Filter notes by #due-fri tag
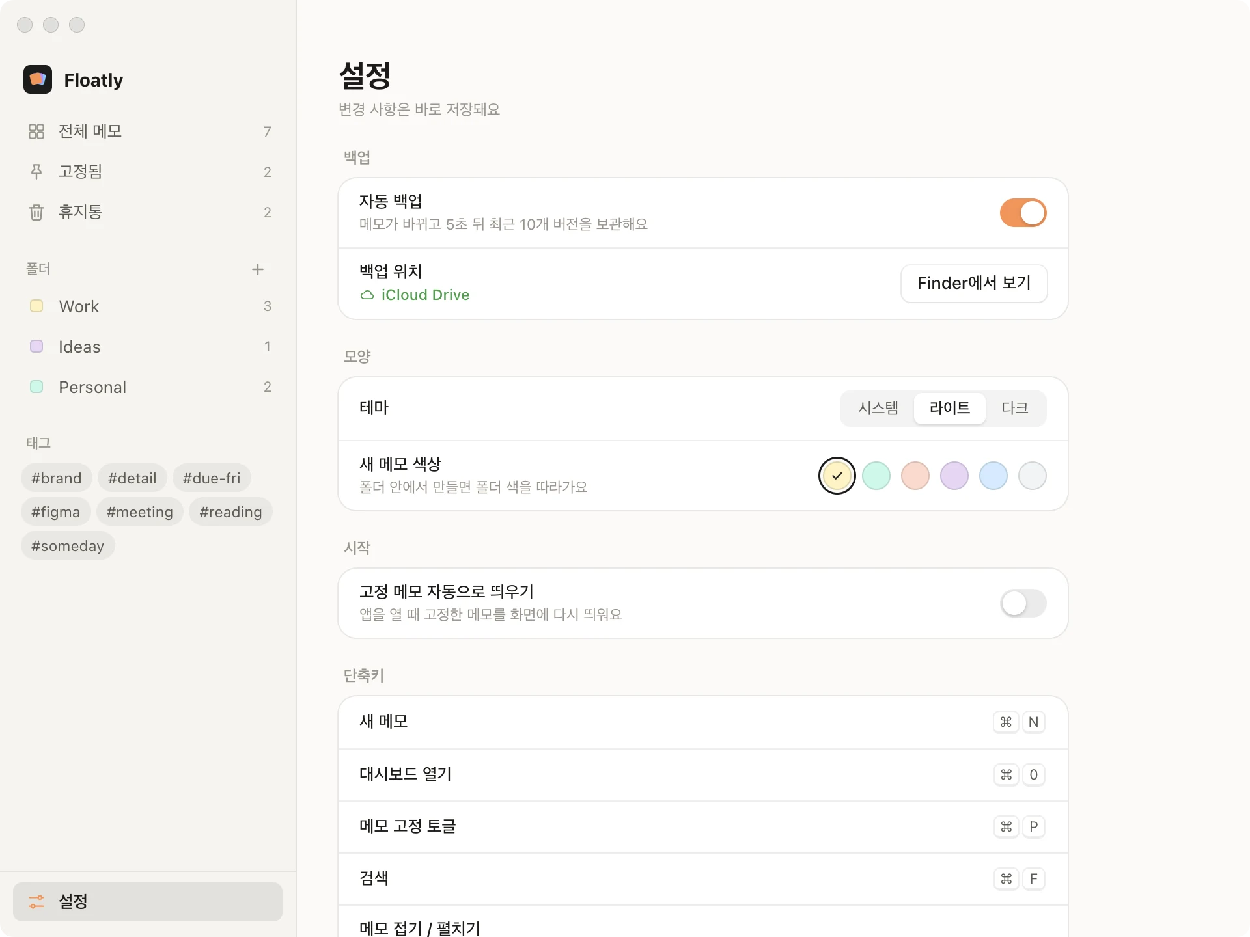 tap(212, 478)
